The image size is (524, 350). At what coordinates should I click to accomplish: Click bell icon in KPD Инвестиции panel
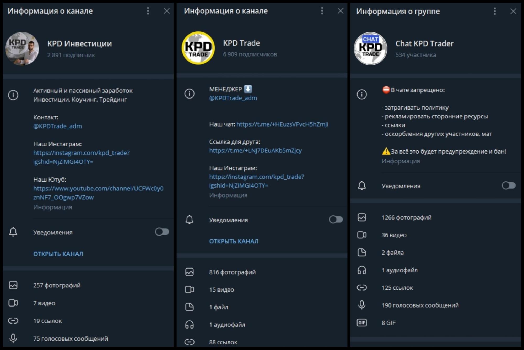[13, 232]
